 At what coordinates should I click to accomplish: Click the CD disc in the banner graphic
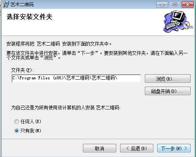(187, 25)
